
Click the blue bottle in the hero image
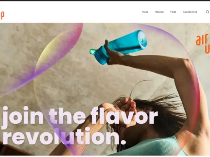[x=121, y=47]
